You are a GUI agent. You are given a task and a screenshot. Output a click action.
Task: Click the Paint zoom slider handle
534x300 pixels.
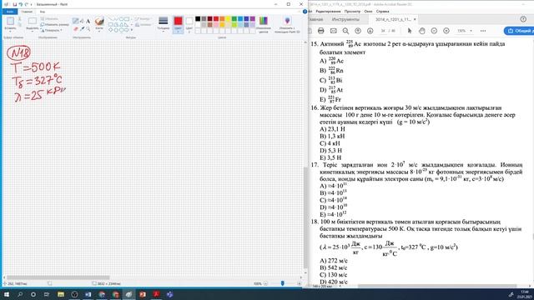click(282, 283)
